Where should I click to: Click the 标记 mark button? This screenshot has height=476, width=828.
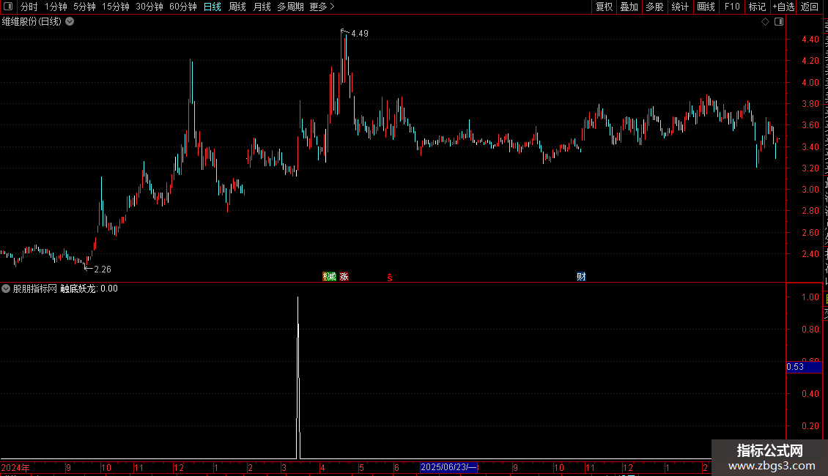pos(757,7)
